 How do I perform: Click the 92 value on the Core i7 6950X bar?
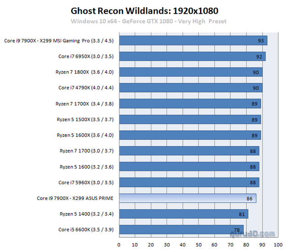pos(259,57)
